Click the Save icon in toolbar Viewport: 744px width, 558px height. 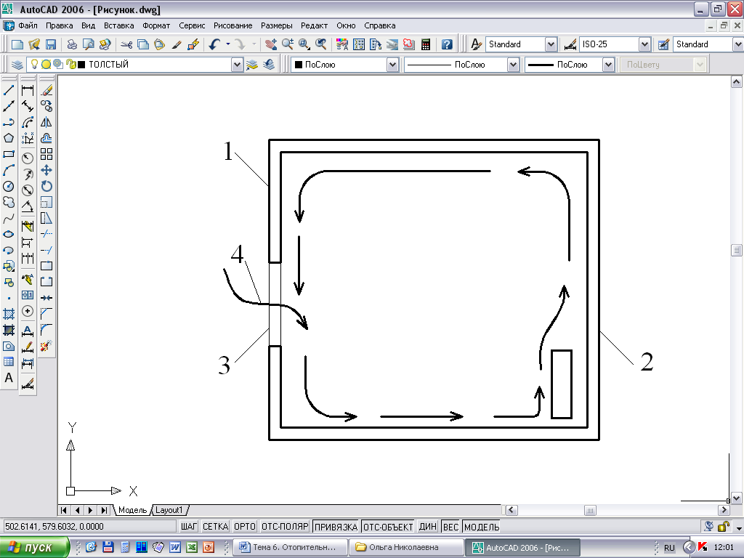(x=51, y=44)
